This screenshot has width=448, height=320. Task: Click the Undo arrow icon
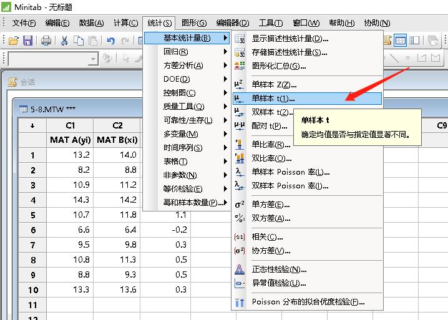pyautogui.click(x=111, y=41)
